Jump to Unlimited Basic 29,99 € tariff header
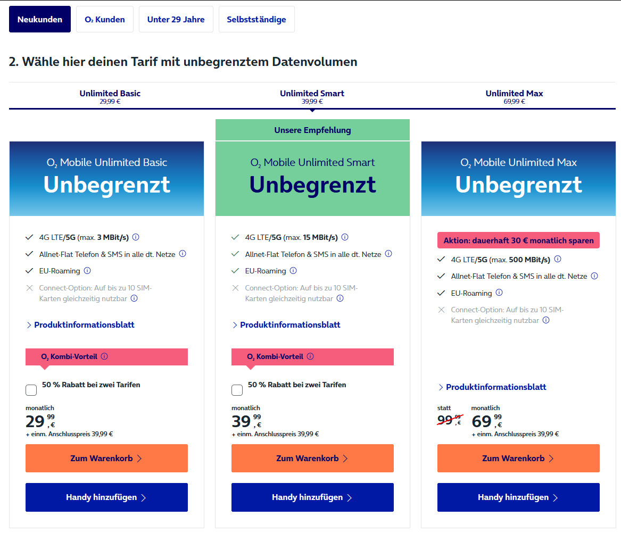 tap(110, 96)
